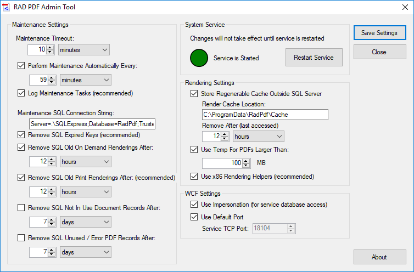Uncheck Log Maintenance Tasks (recommended)

pos(21,93)
